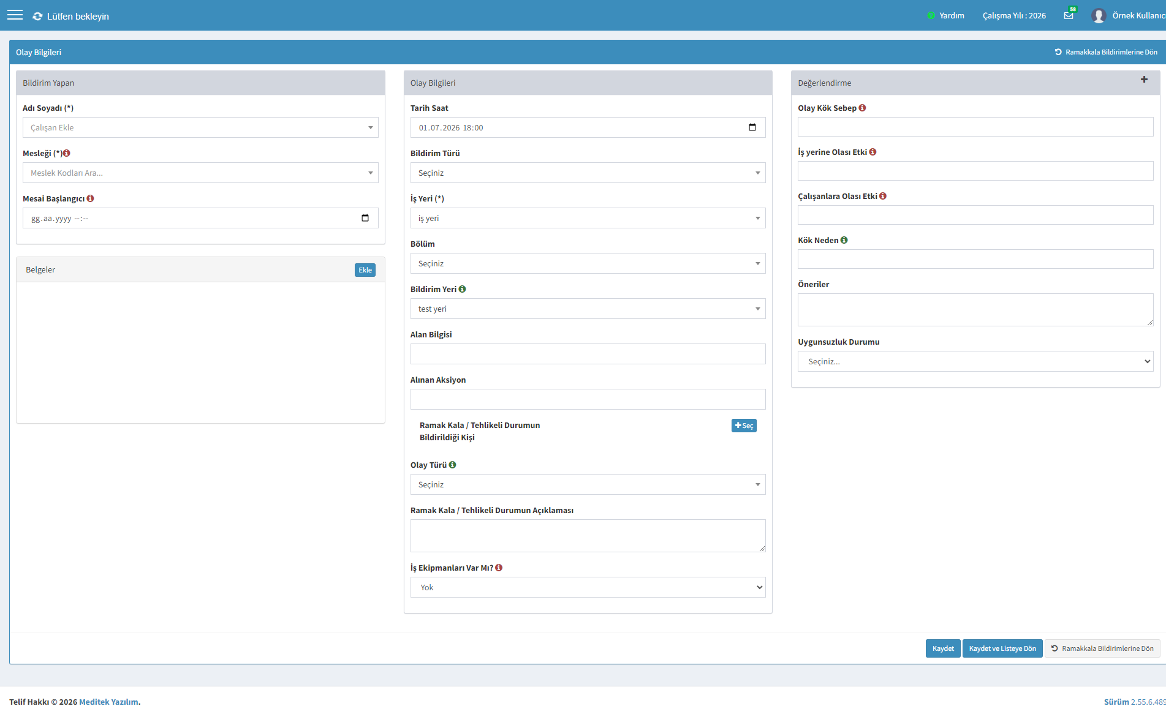The image size is (1166, 717).
Task: Click the user avatar icon
Action: [1099, 16]
